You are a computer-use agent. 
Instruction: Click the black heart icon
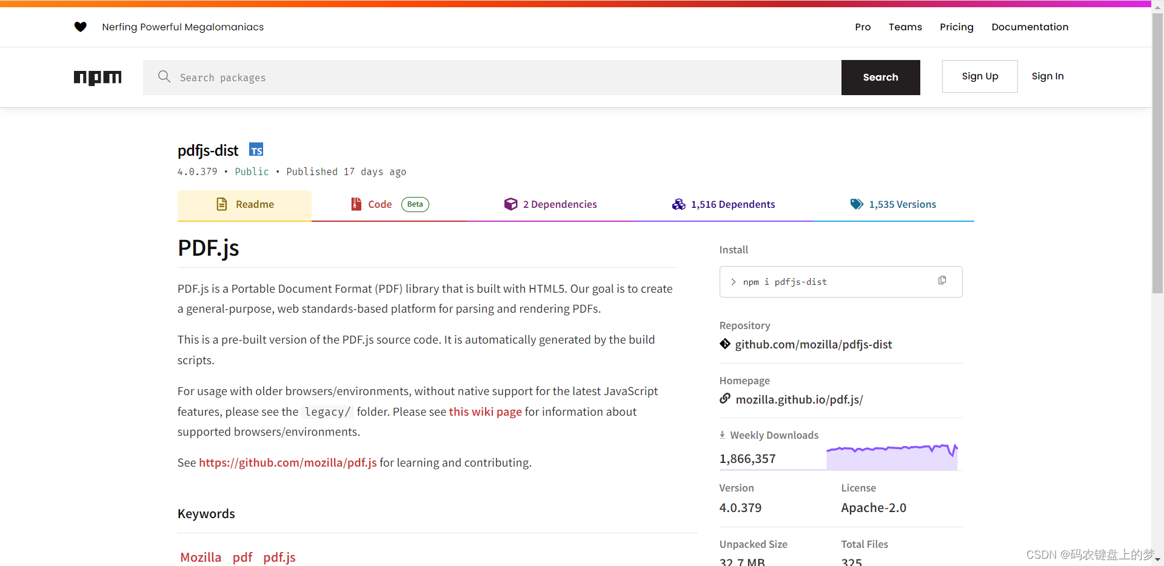coord(80,27)
